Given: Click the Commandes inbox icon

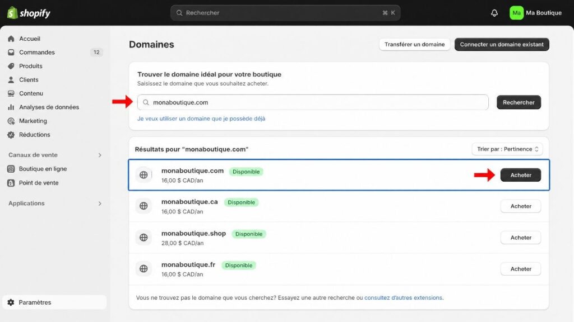Looking at the screenshot, I should [x=11, y=52].
